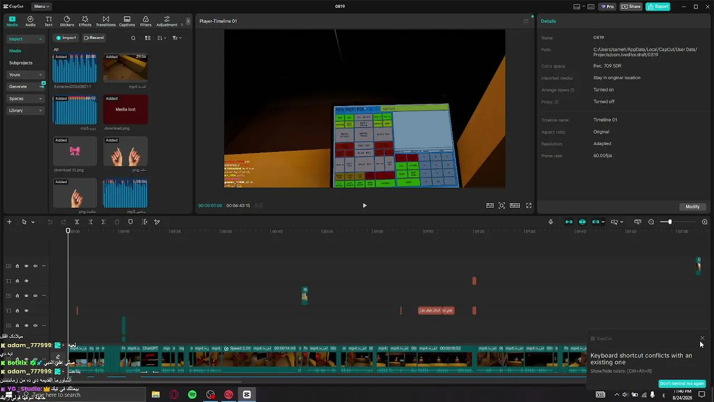Zoom in the timeline
Screen dimensions: 714x402
point(705,222)
